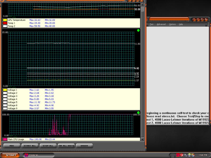
Task: Click the Order button
Action: coord(84,145)
